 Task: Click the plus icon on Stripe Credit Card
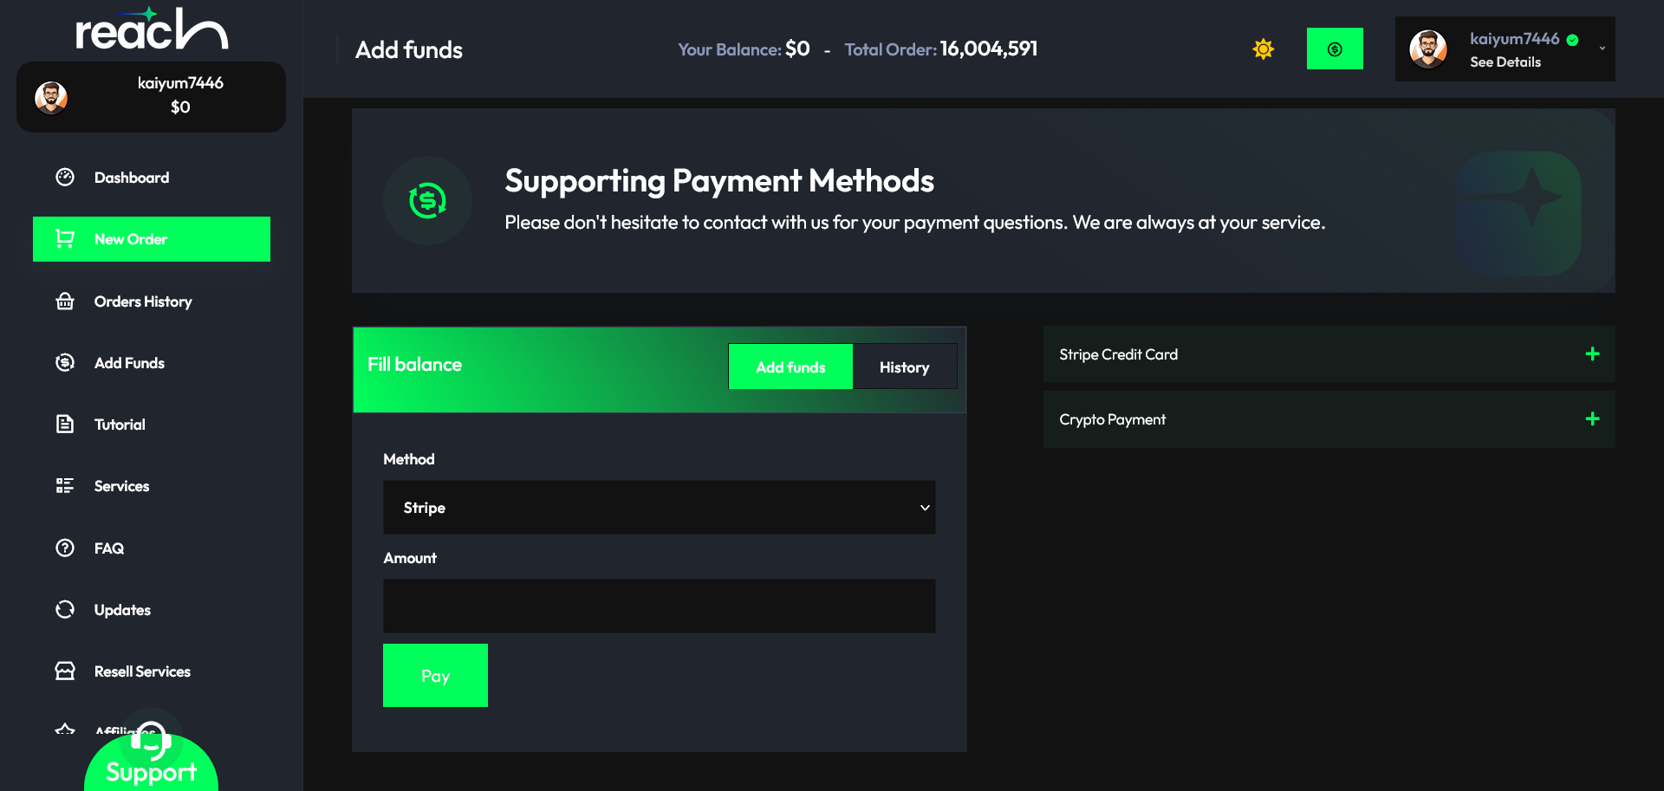pyautogui.click(x=1592, y=353)
